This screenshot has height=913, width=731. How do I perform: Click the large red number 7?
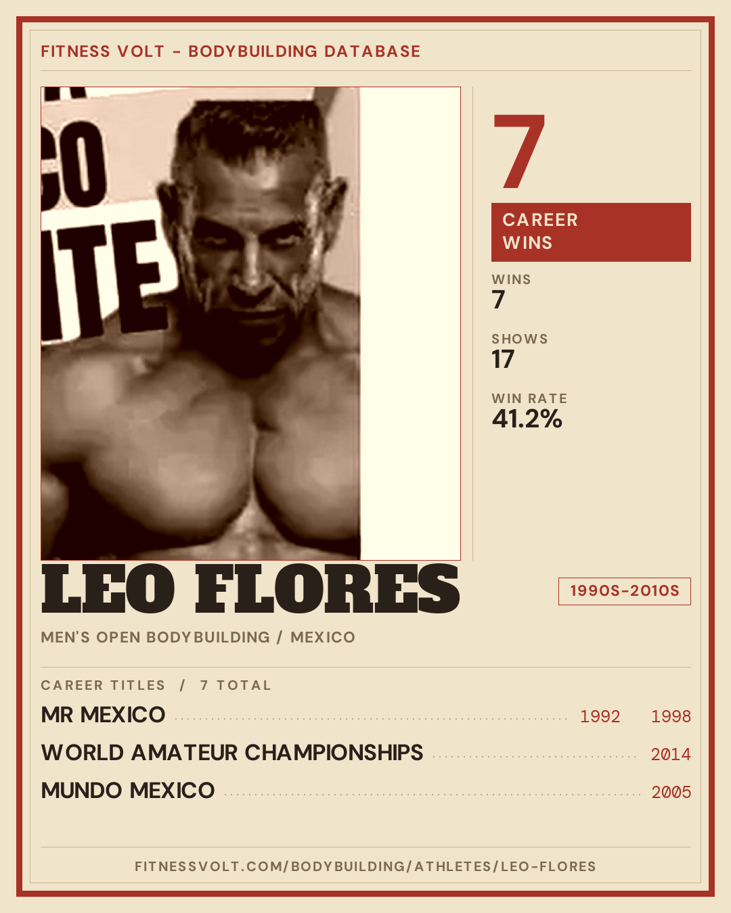[x=519, y=151]
